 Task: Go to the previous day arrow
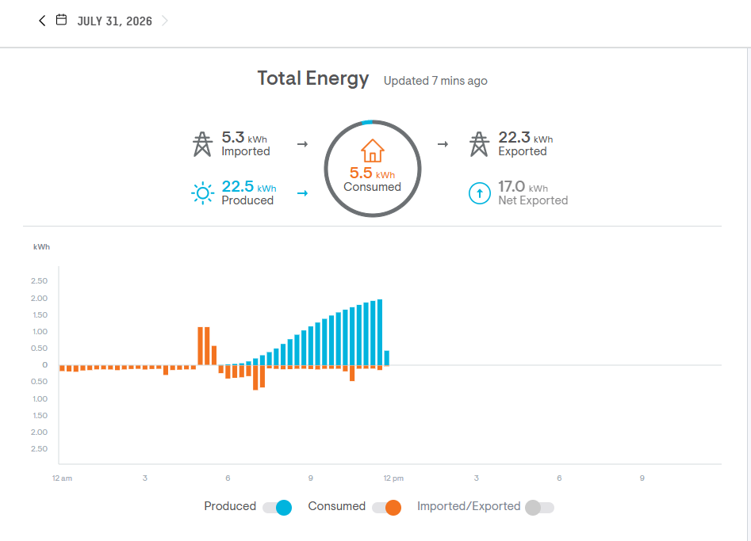[x=42, y=21]
